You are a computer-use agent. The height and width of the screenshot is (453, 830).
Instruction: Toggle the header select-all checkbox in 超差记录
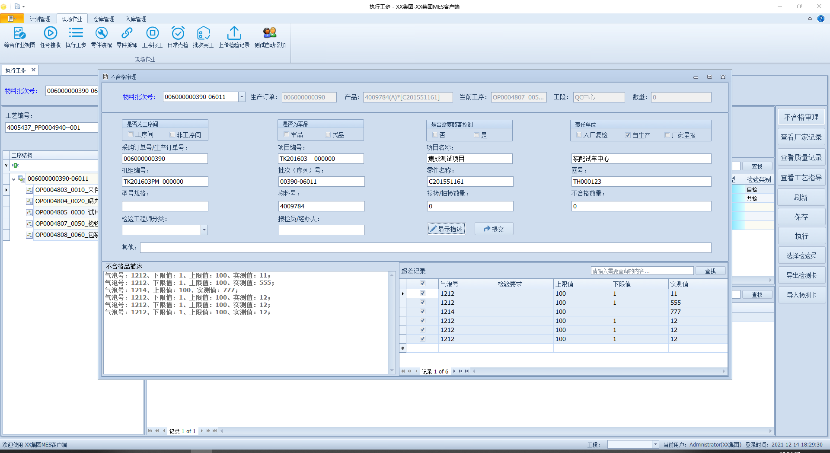[x=422, y=284]
